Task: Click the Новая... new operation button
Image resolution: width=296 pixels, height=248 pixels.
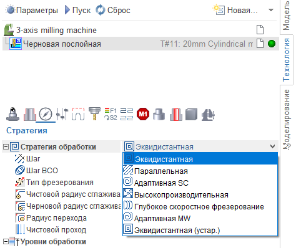Action: pos(235,10)
